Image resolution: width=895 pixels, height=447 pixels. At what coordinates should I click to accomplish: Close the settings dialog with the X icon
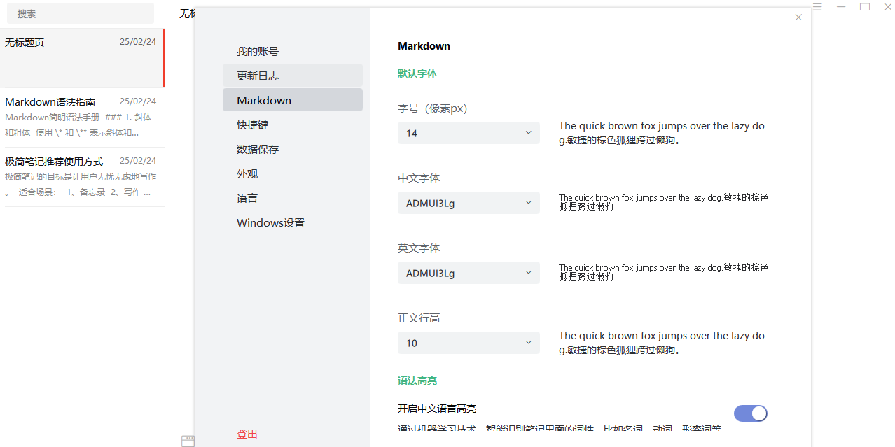click(x=798, y=17)
